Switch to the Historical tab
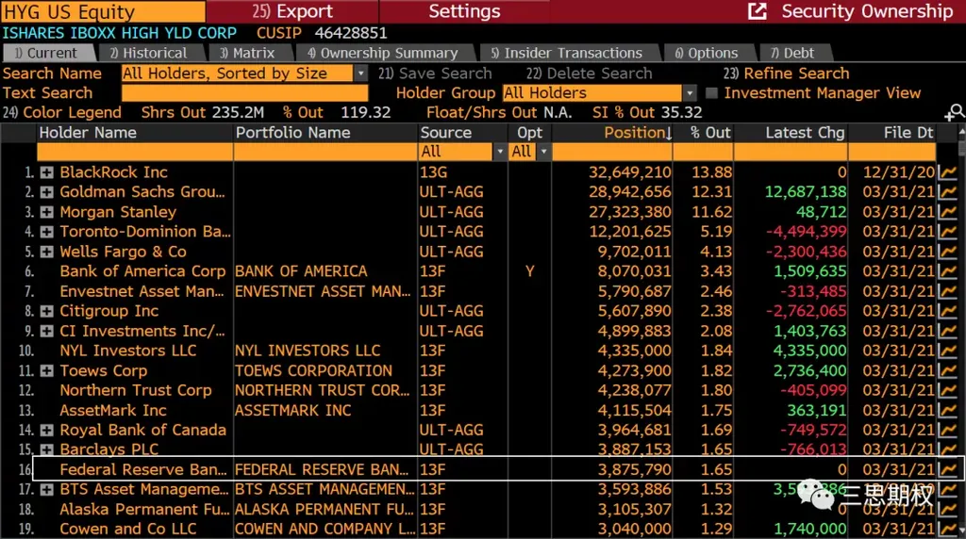Screen dimensions: 966x539 pos(148,53)
